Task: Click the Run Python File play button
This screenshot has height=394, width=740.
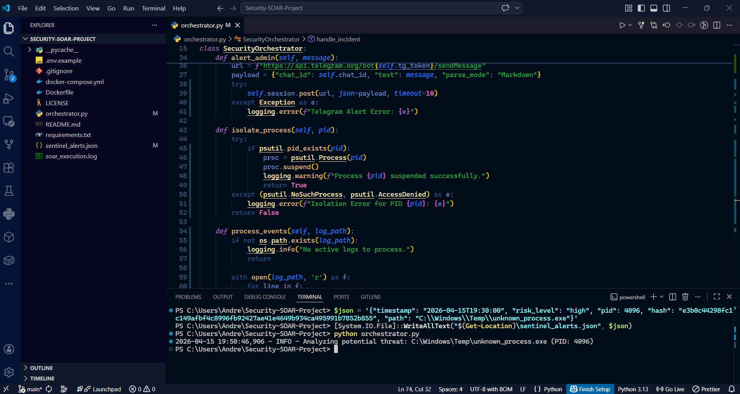Action: click(622, 25)
